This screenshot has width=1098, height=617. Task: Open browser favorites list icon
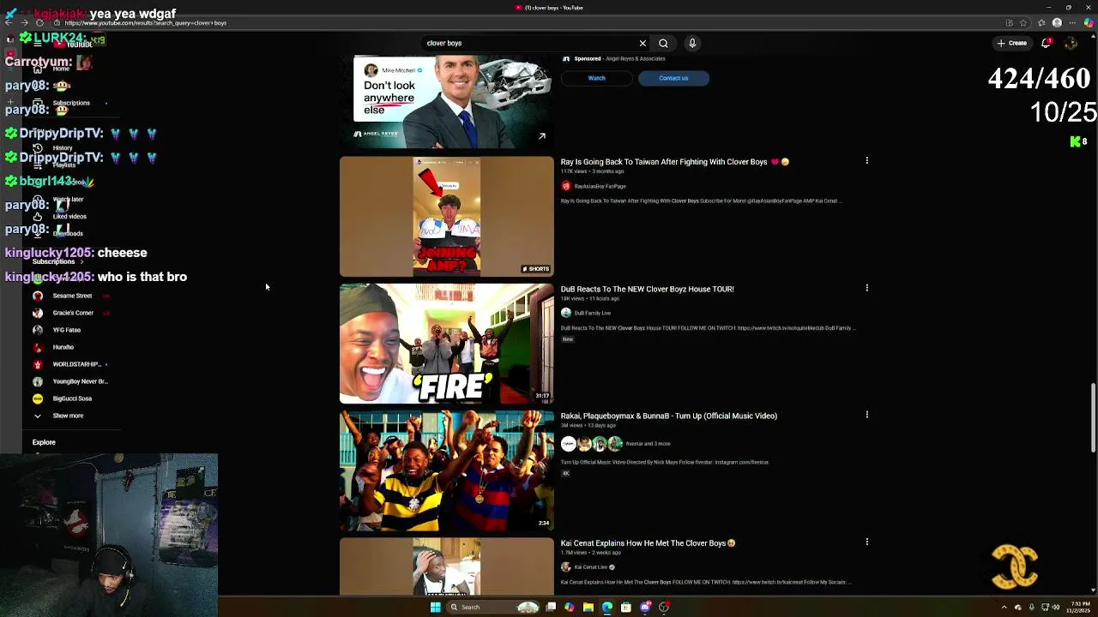click(x=1041, y=23)
